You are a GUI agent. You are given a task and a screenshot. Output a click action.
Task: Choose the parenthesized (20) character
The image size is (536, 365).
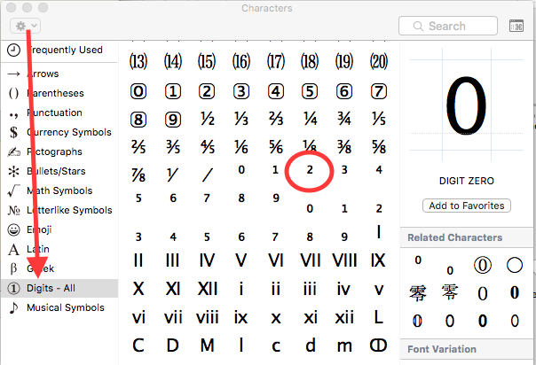[379, 62]
